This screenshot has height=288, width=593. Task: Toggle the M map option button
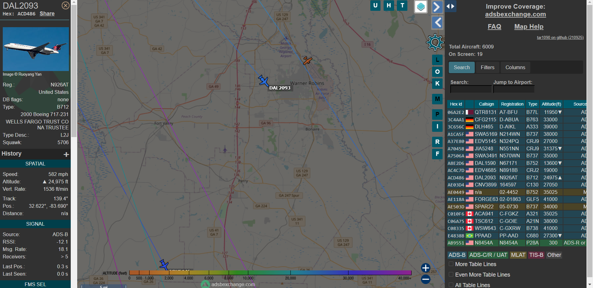coord(437,99)
